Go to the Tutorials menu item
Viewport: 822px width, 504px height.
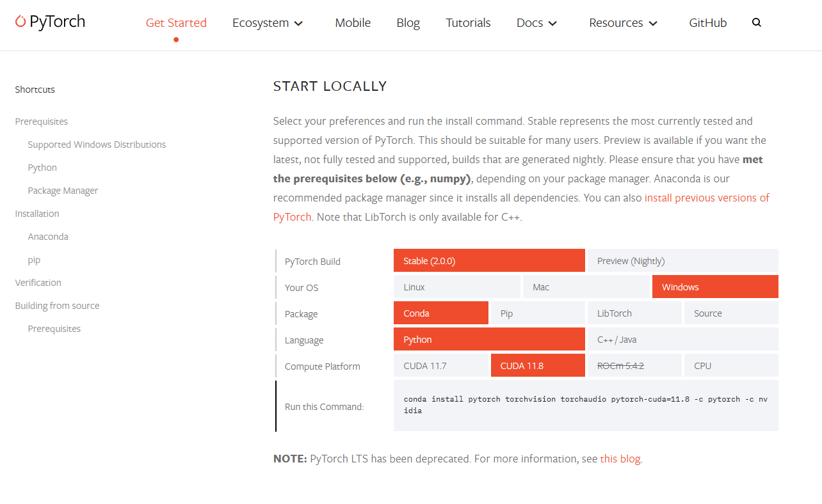tap(468, 23)
